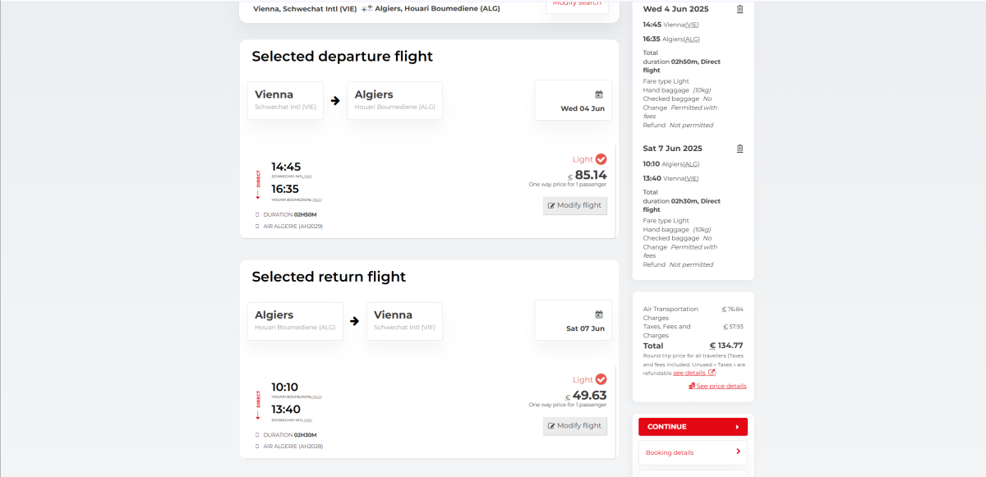Click calendar icon above Sat 07 Jun
The width and height of the screenshot is (986, 477).
tap(599, 314)
